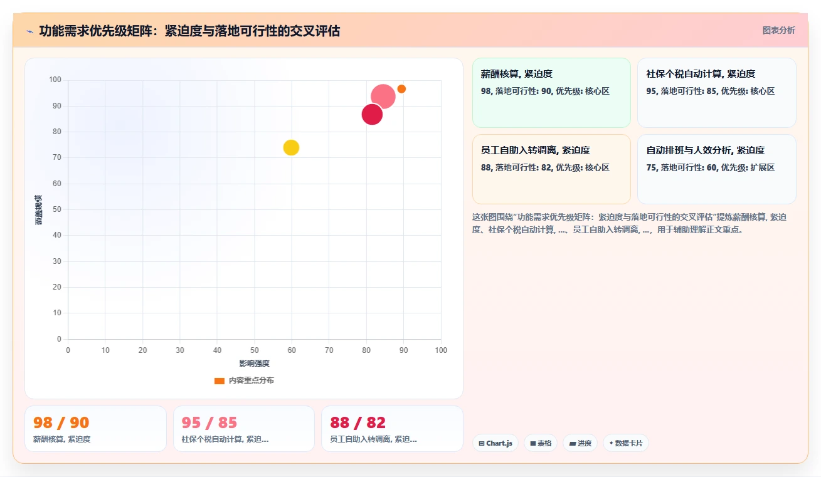821x477 pixels.
Task: Click the Chart.js tag icon
Action: pos(481,443)
